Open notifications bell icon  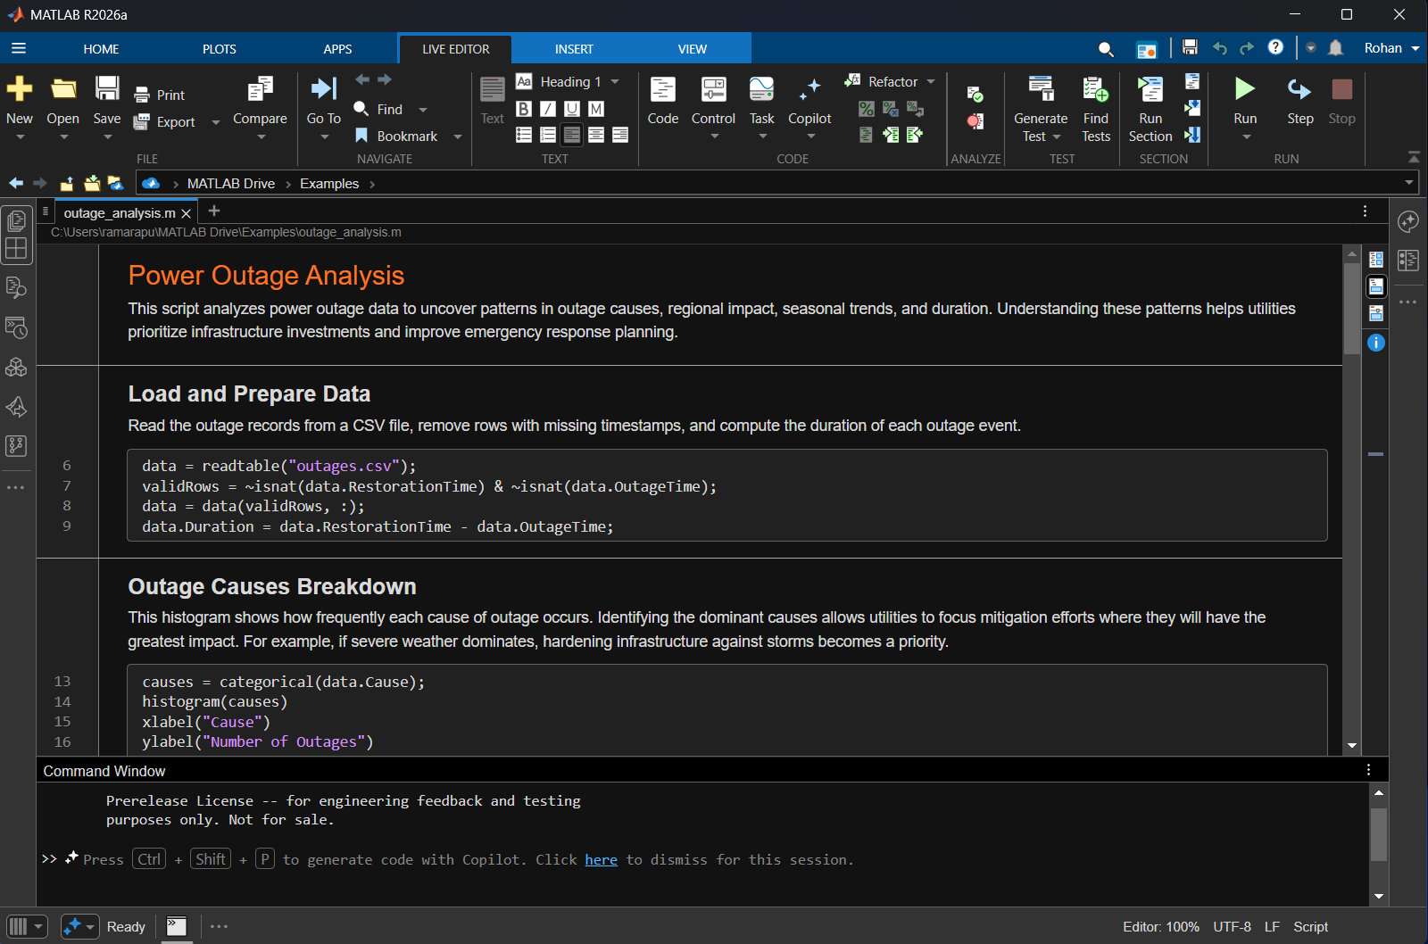coord(1335,48)
